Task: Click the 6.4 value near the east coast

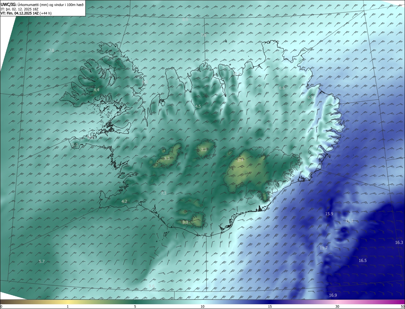Action: click(310, 98)
